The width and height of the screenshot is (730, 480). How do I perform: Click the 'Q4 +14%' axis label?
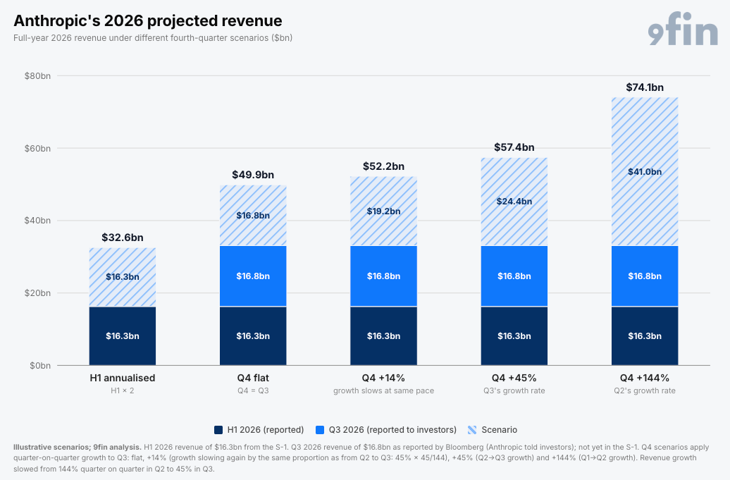383,378
